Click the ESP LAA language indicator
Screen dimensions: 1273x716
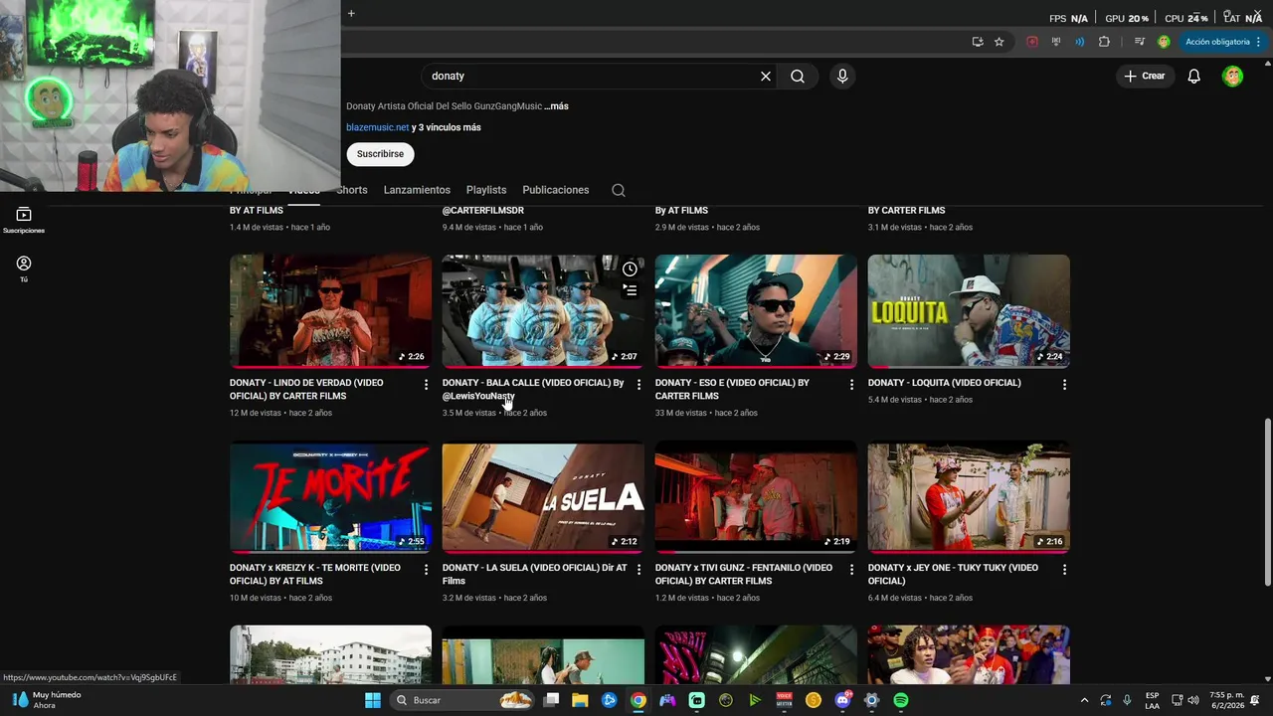pyautogui.click(x=1152, y=700)
